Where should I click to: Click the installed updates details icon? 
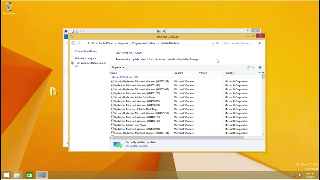tap(118, 144)
